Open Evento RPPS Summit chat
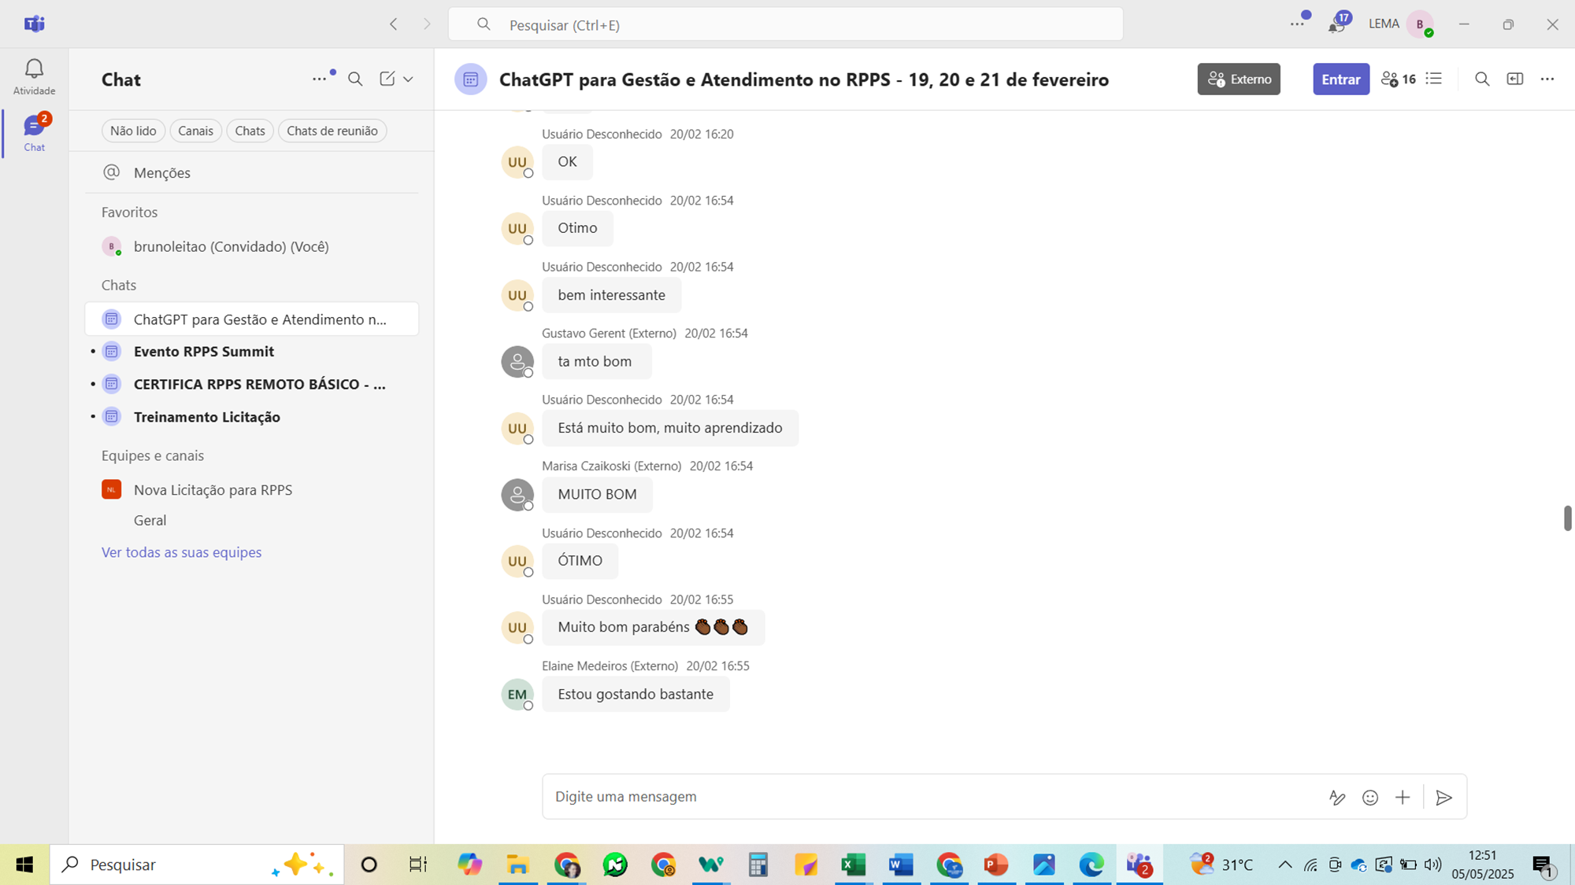The height and width of the screenshot is (885, 1575). (x=252, y=352)
